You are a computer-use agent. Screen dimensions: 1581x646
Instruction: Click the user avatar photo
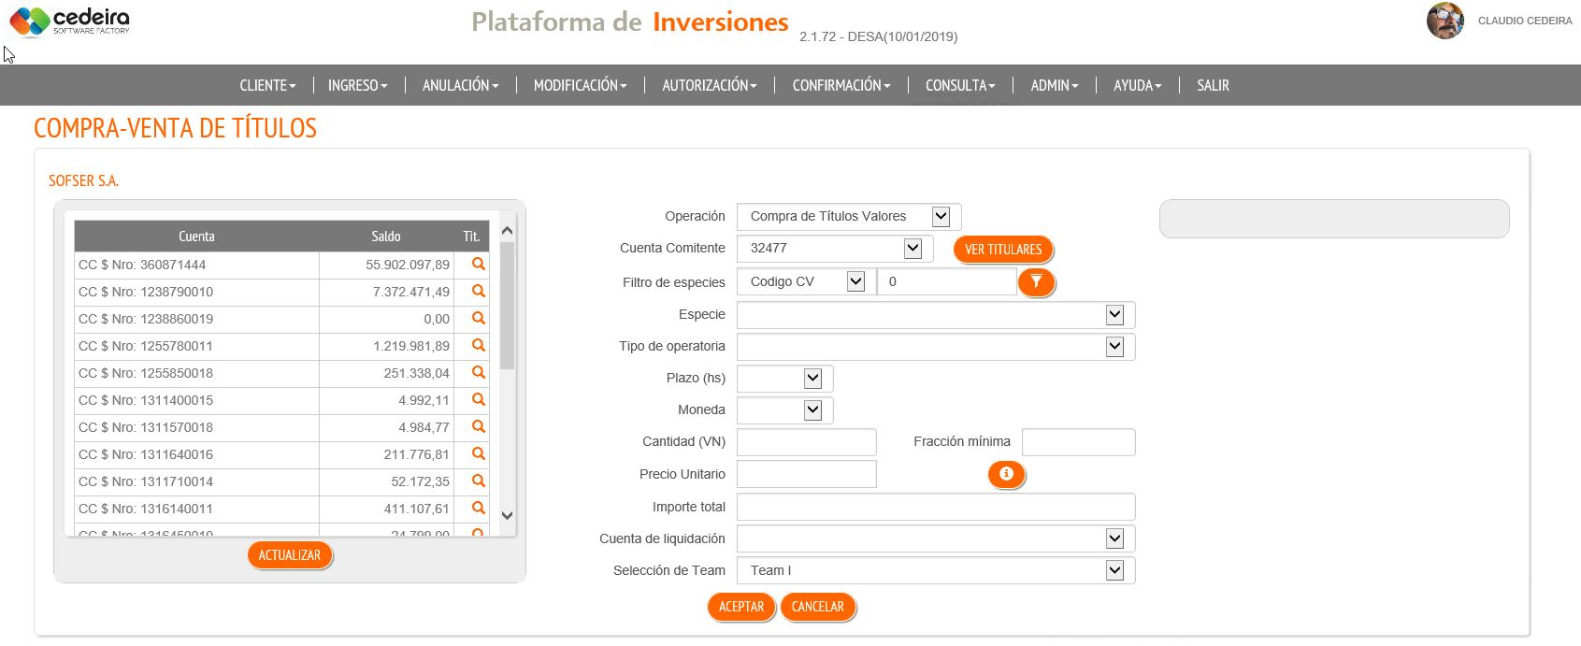(x=1444, y=21)
